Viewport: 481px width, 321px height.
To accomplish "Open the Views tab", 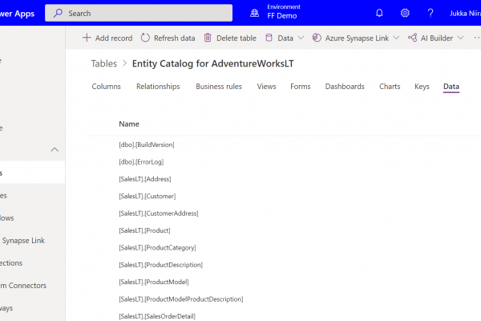I will coord(266,87).
